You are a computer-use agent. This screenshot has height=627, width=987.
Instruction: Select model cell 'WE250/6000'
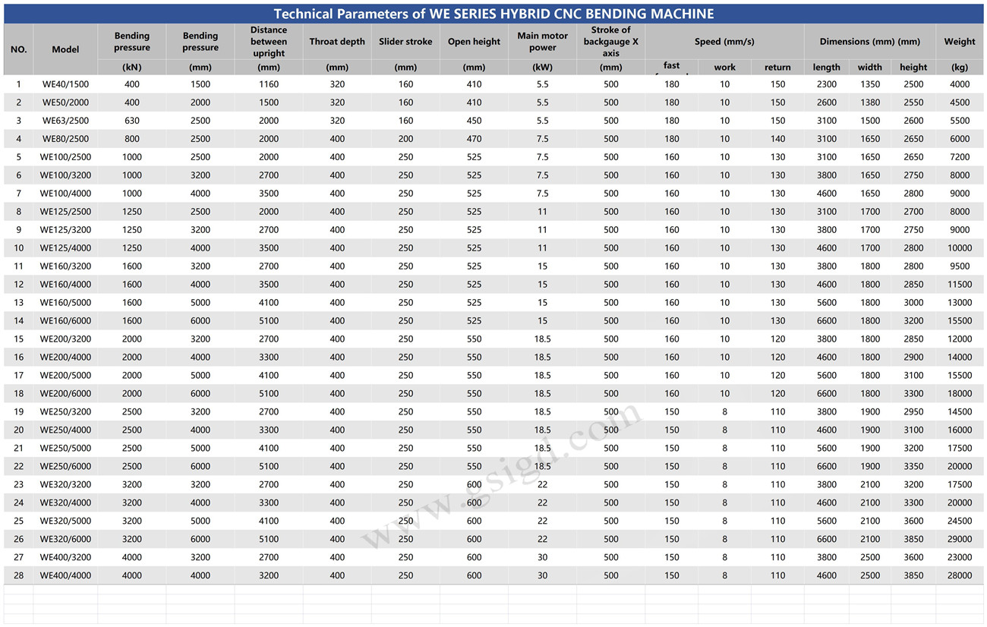(65, 467)
